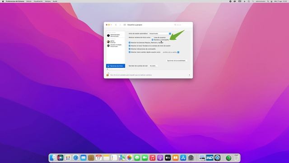Click 'Opciones de accesibilidad…' button
Viewport: 289px width, 163px height.
177,61
